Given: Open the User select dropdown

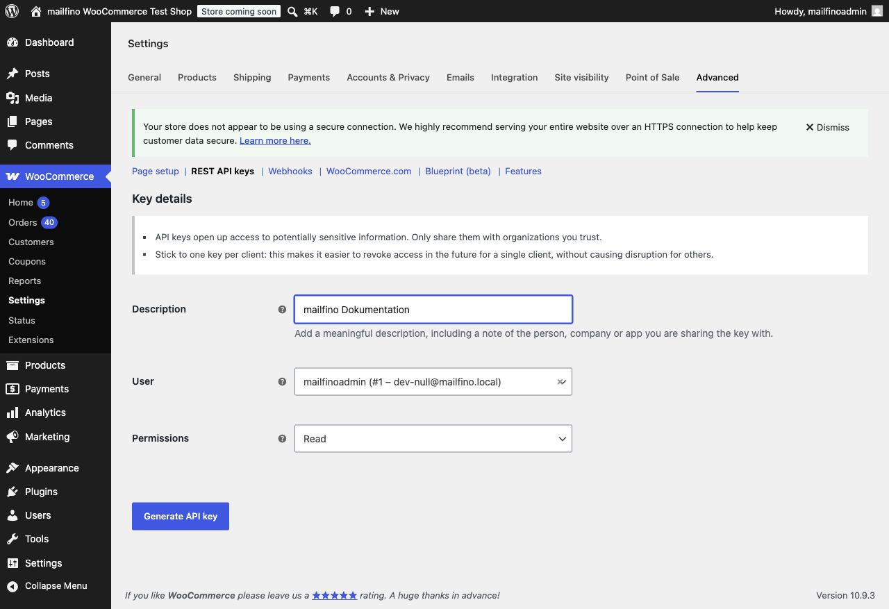Looking at the screenshot, I should point(433,382).
